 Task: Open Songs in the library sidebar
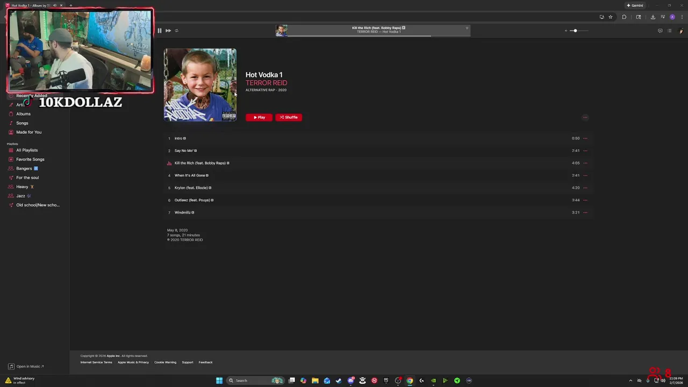22,123
